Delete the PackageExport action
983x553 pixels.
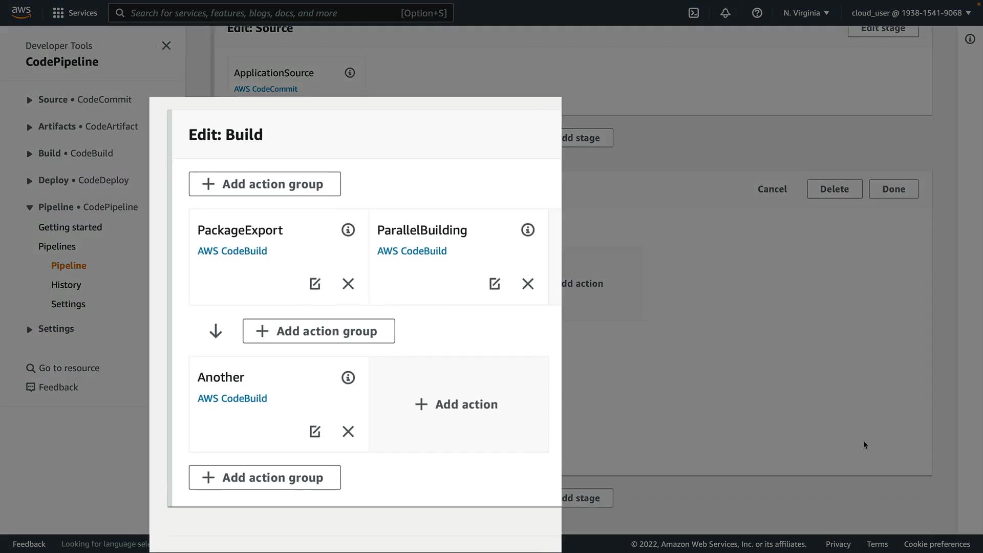point(348,284)
